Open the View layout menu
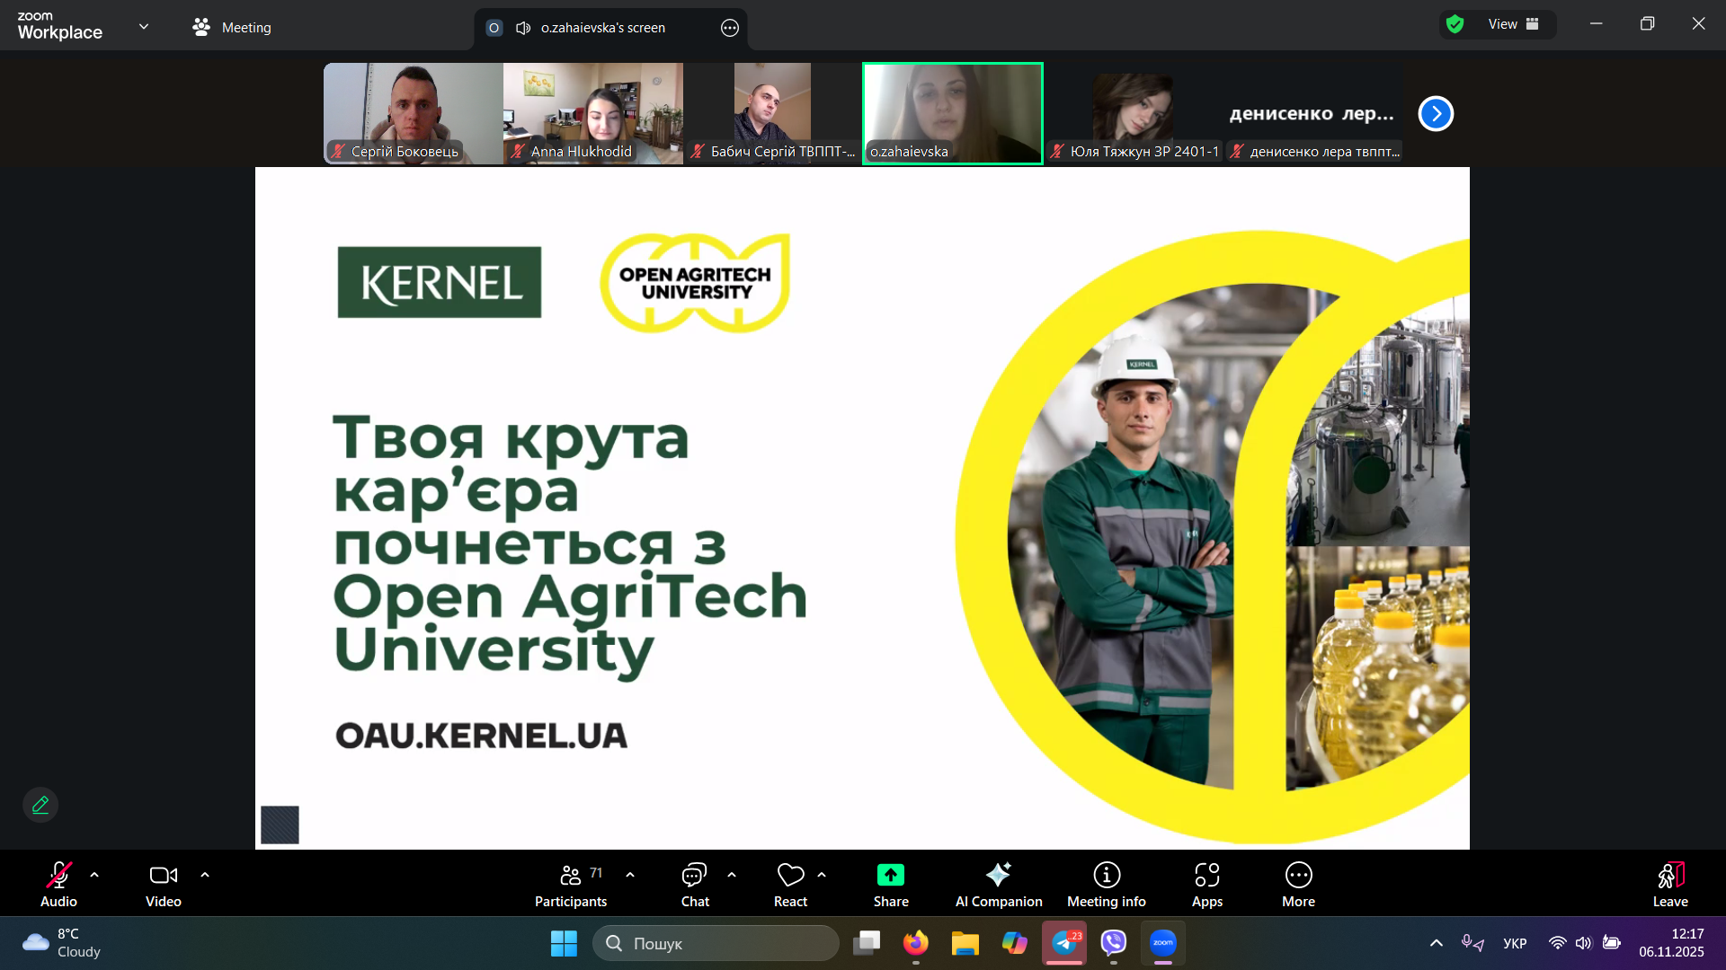Image resolution: width=1726 pixels, height=970 pixels. coord(1513,24)
